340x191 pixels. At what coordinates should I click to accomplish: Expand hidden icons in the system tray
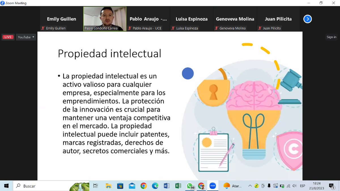(x=250, y=186)
